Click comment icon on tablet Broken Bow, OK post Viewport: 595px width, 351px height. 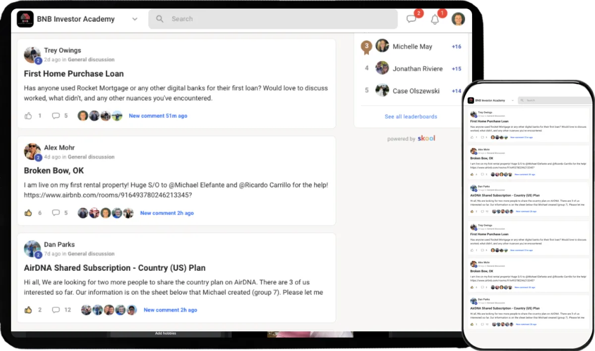pos(56,213)
